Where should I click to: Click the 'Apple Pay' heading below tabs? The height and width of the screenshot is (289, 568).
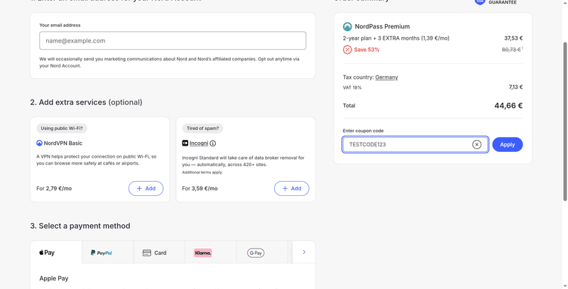(x=54, y=278)
